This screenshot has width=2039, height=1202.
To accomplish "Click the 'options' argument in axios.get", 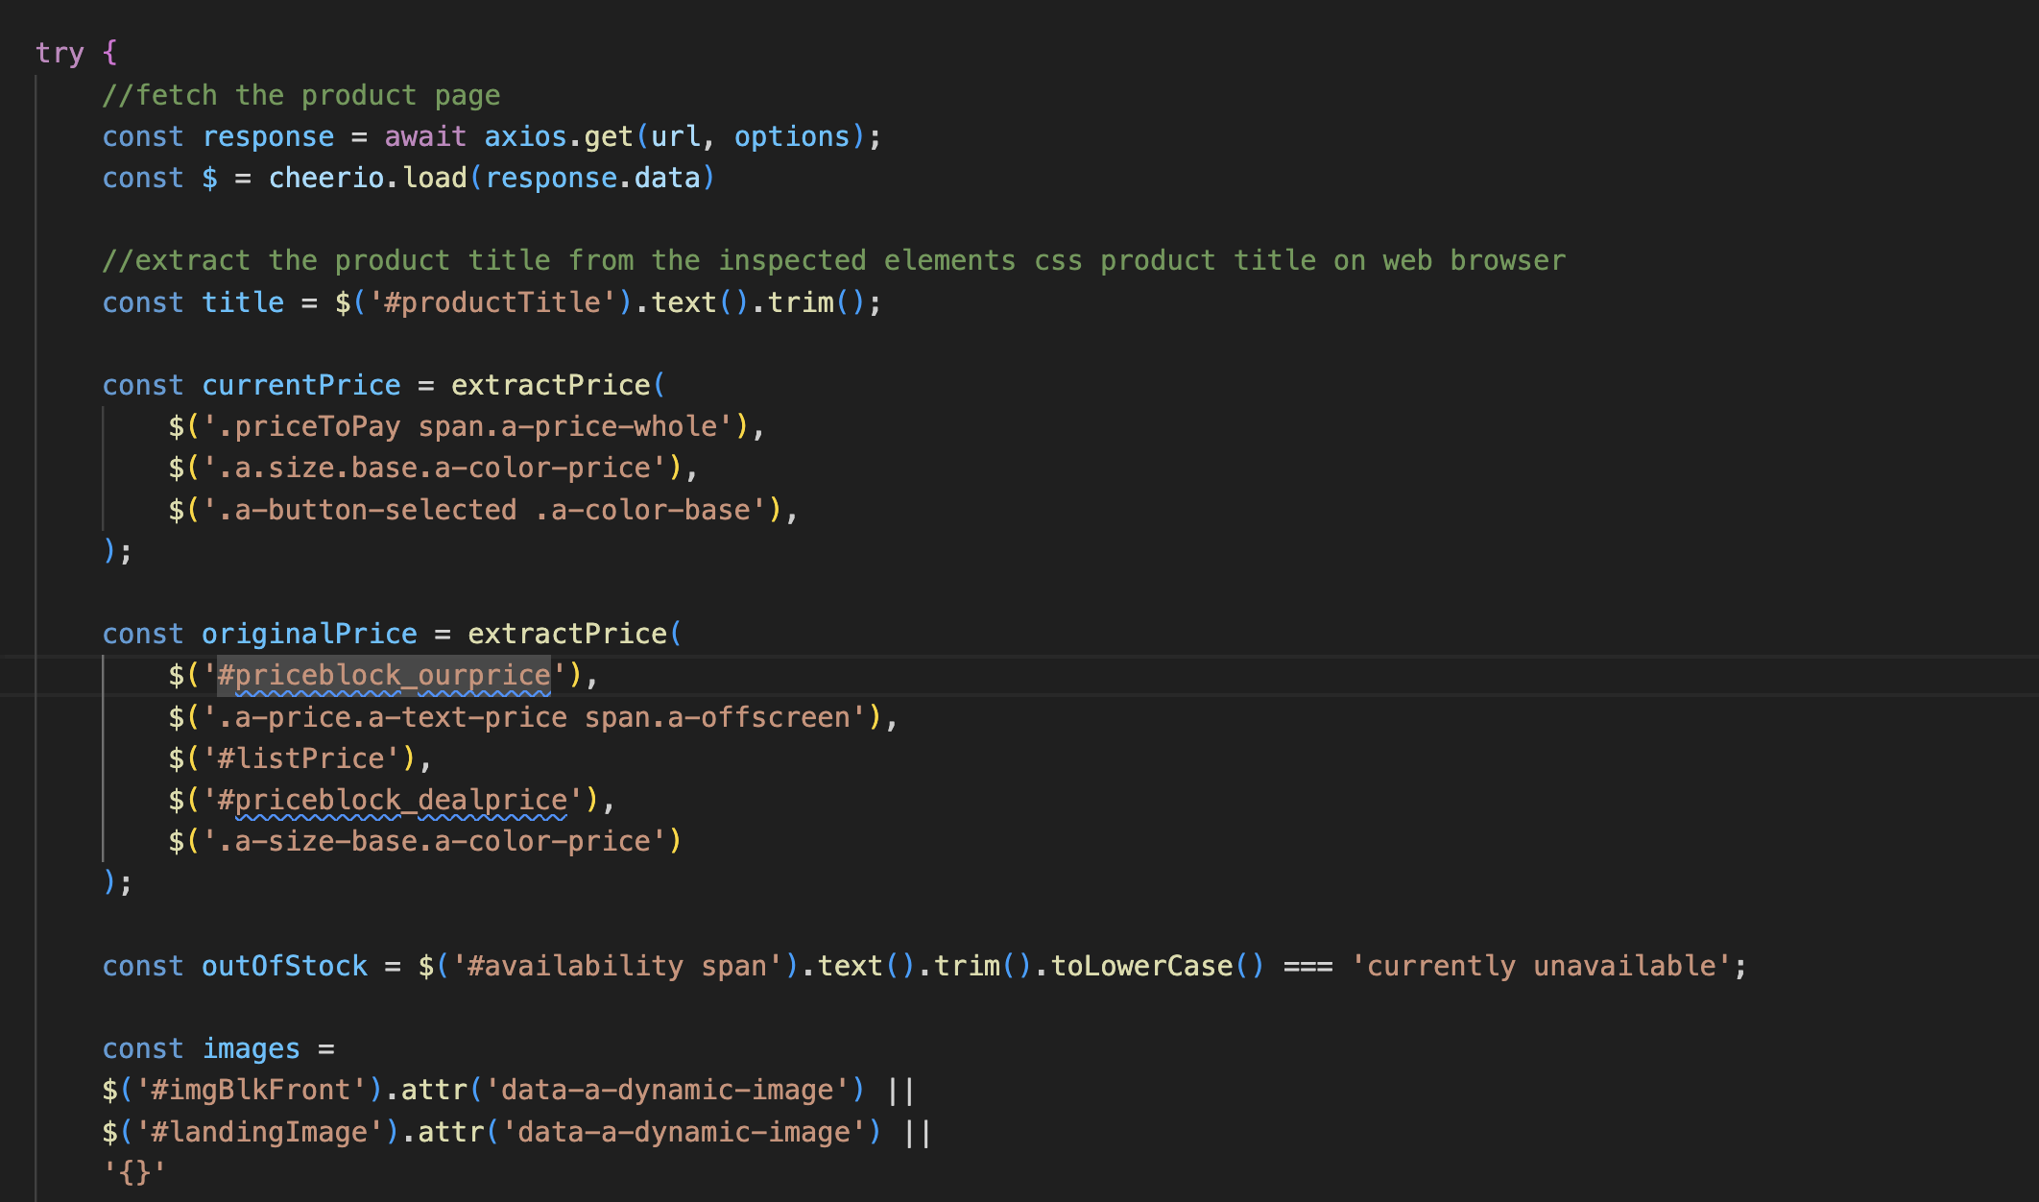I will point(792,136).
